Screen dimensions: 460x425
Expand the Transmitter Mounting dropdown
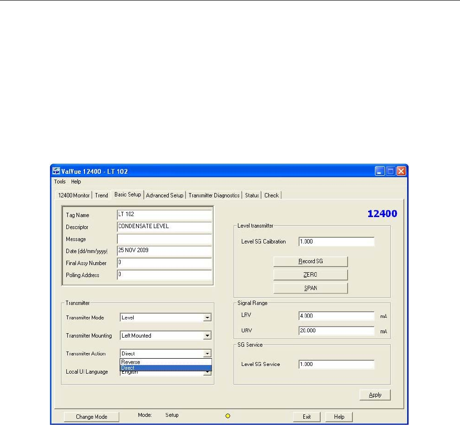tap(207, 336)
